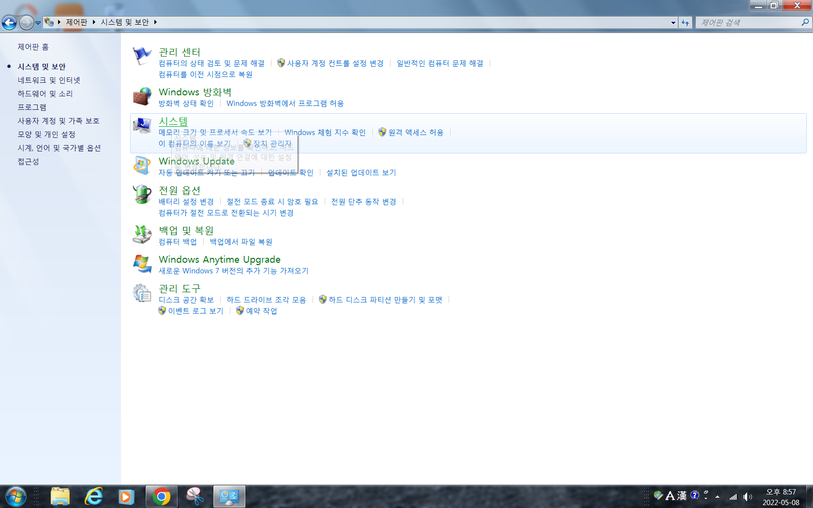Open 관리 센터 heading link
The height and width of the screenshot is (508, 813).
180,52
